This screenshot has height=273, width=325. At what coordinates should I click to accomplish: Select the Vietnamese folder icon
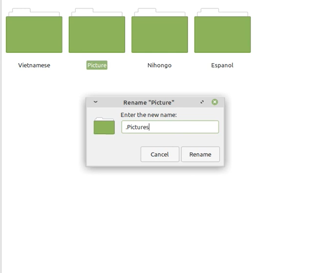[x=34, y=30]
